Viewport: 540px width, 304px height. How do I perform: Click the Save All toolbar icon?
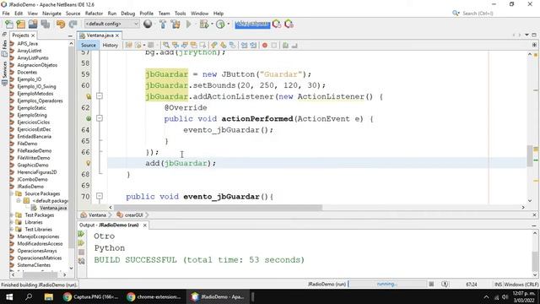(x=45, y=24)
